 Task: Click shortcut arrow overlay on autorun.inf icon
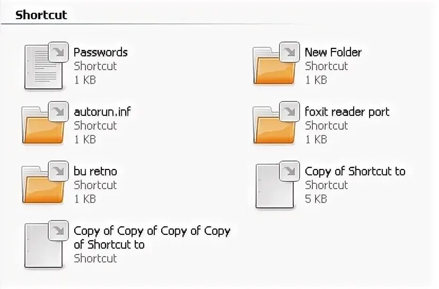58,112
